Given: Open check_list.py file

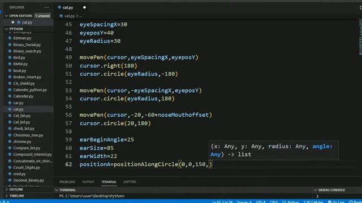Looking at the screenshot, I should [x=24, y=129].
